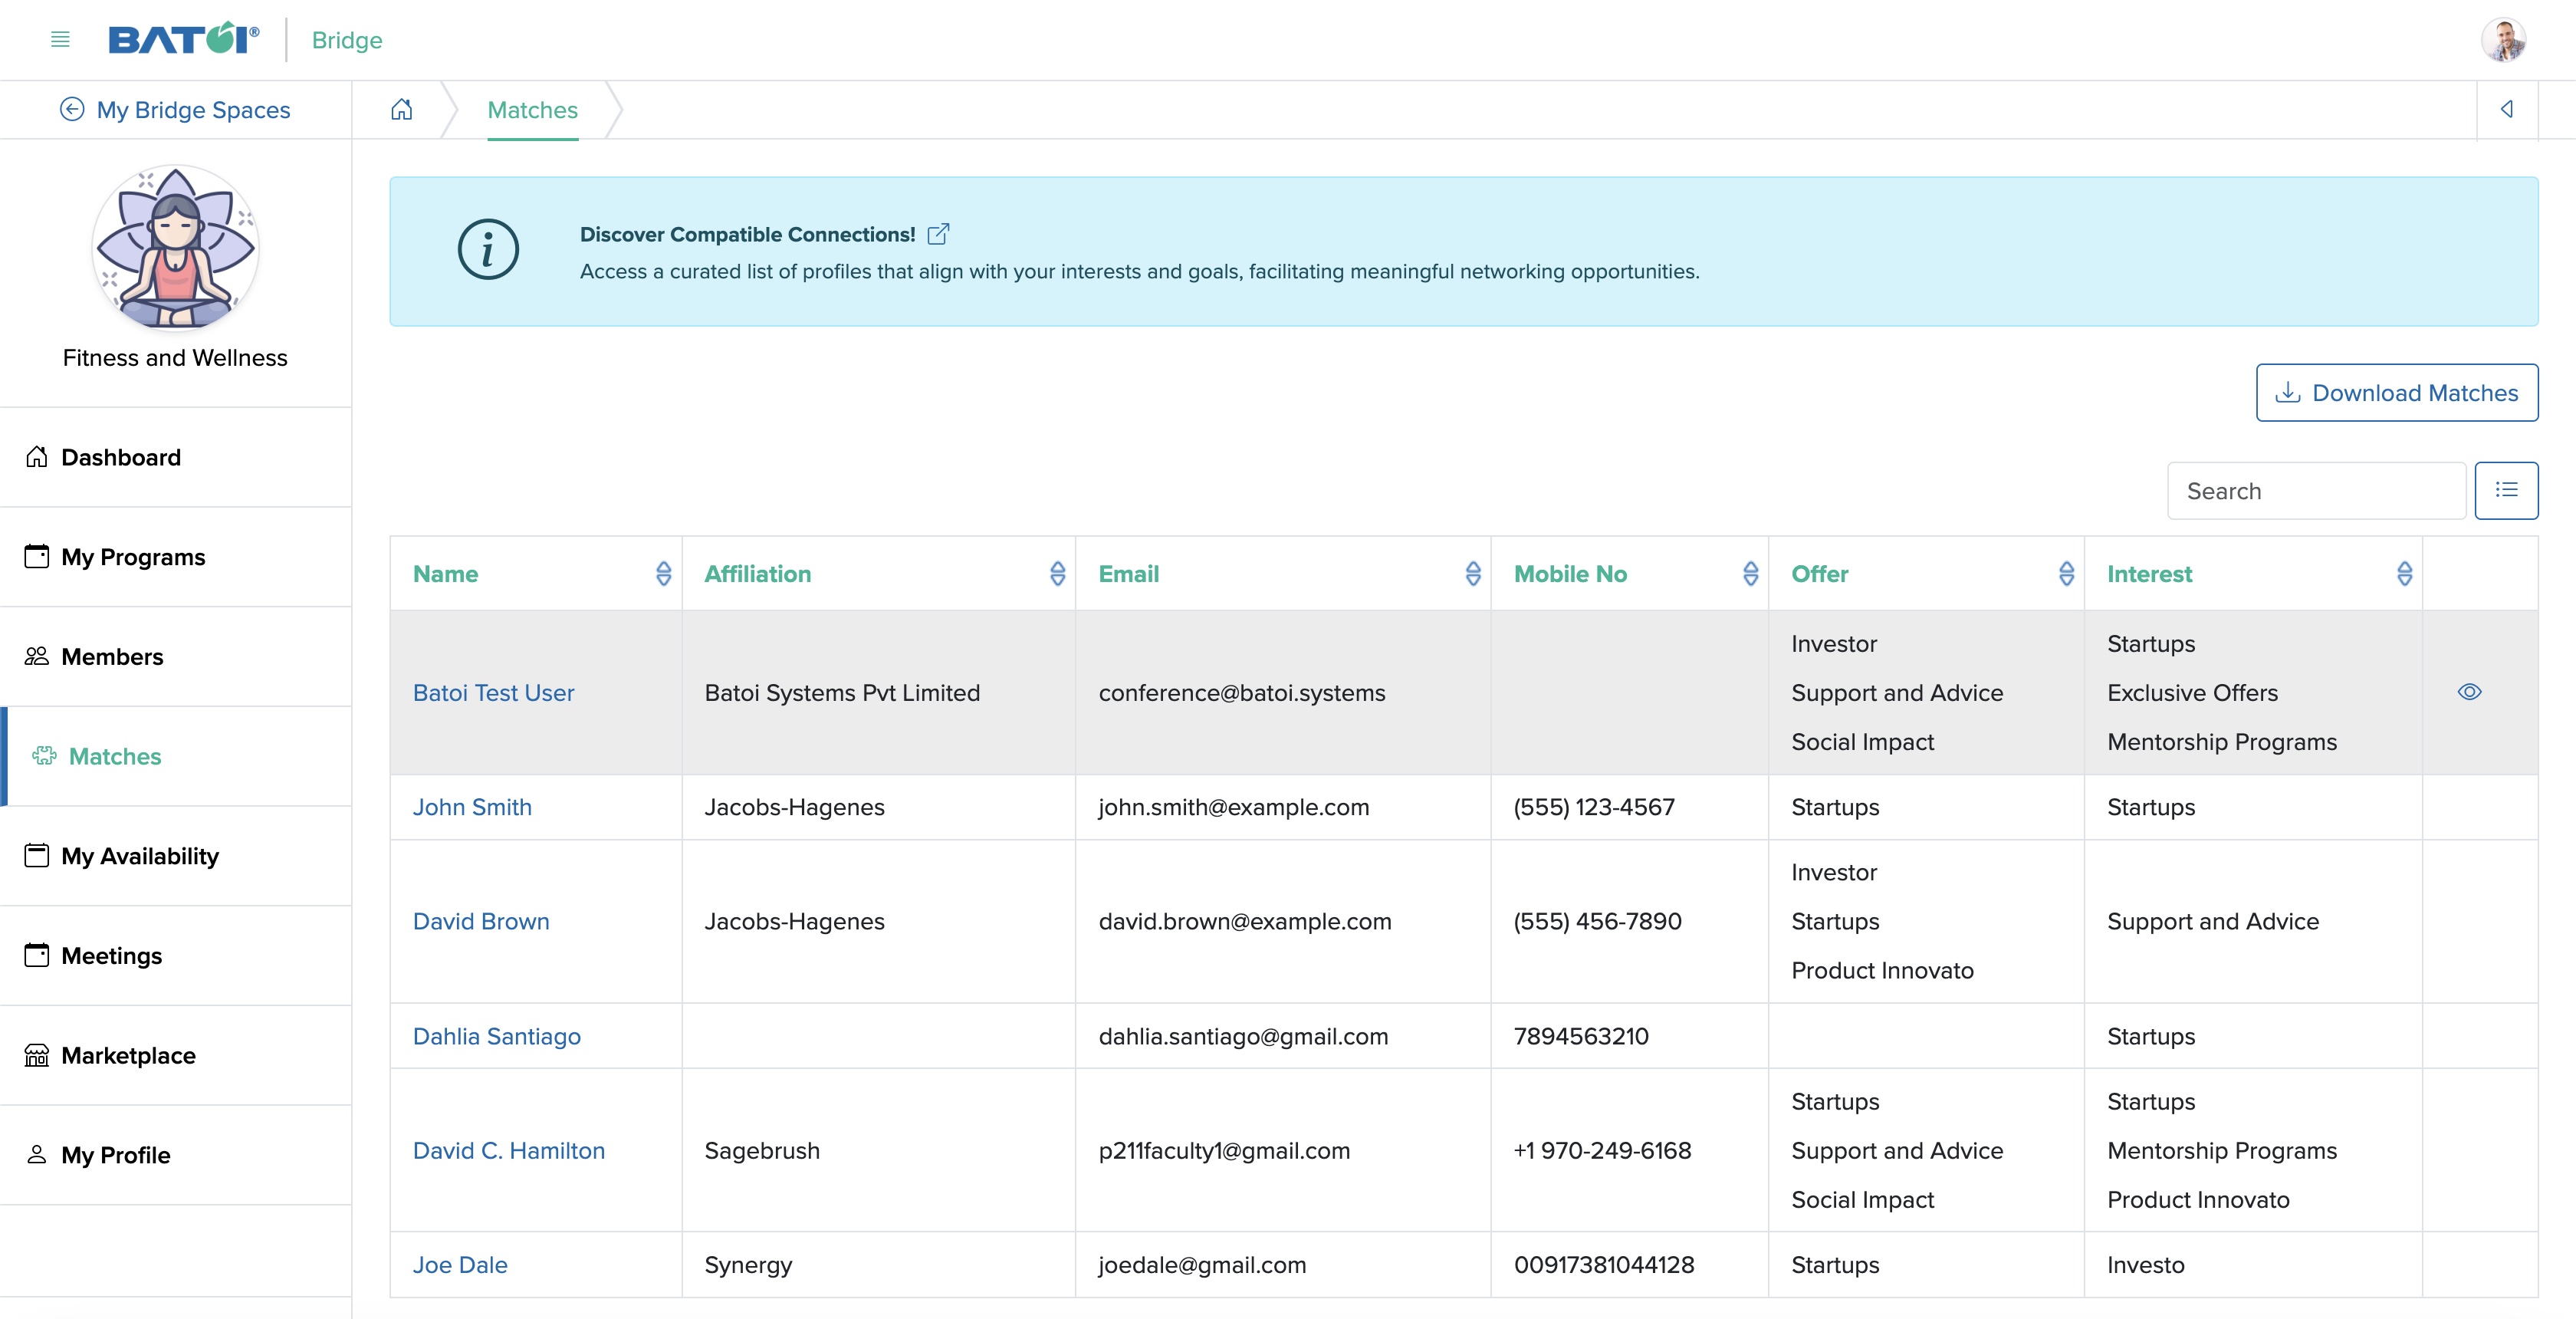Go back to My Bridge Spaces
The image size is (2576, 1319).
pyautogui.click(x=175, y=110)
